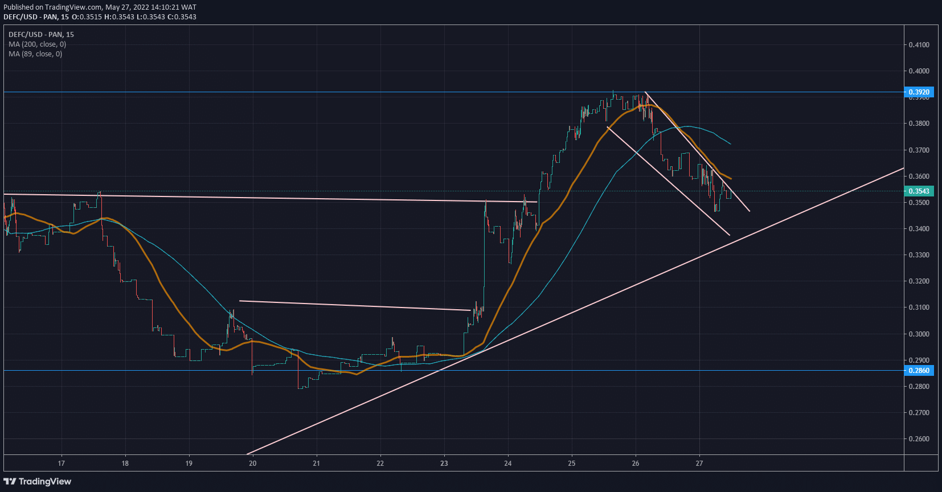Select the 0.3543 current price label
This screenshot has height=492, width=942.
pos(919,191)
